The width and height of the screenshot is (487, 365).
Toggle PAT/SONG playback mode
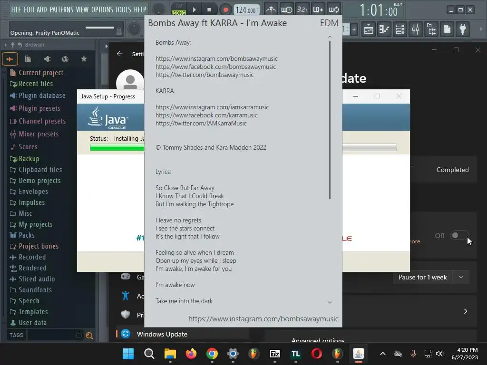tap(179, 10)
